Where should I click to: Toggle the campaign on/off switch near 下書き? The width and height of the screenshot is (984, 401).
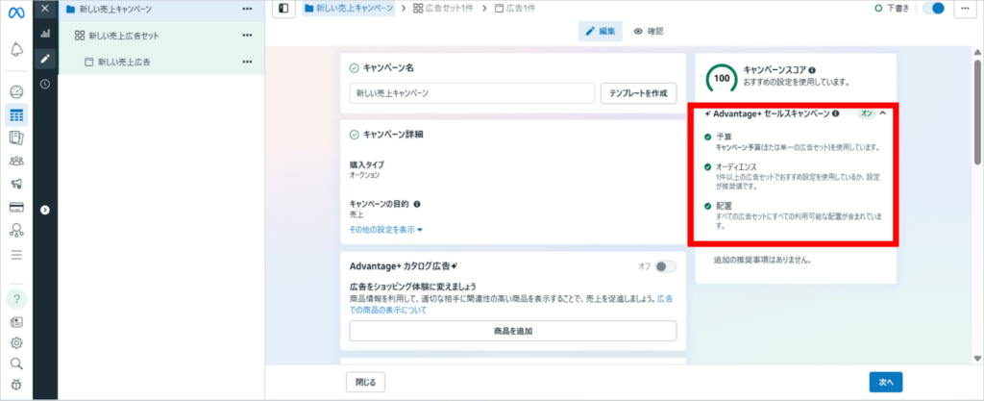[x=933, y=9]
